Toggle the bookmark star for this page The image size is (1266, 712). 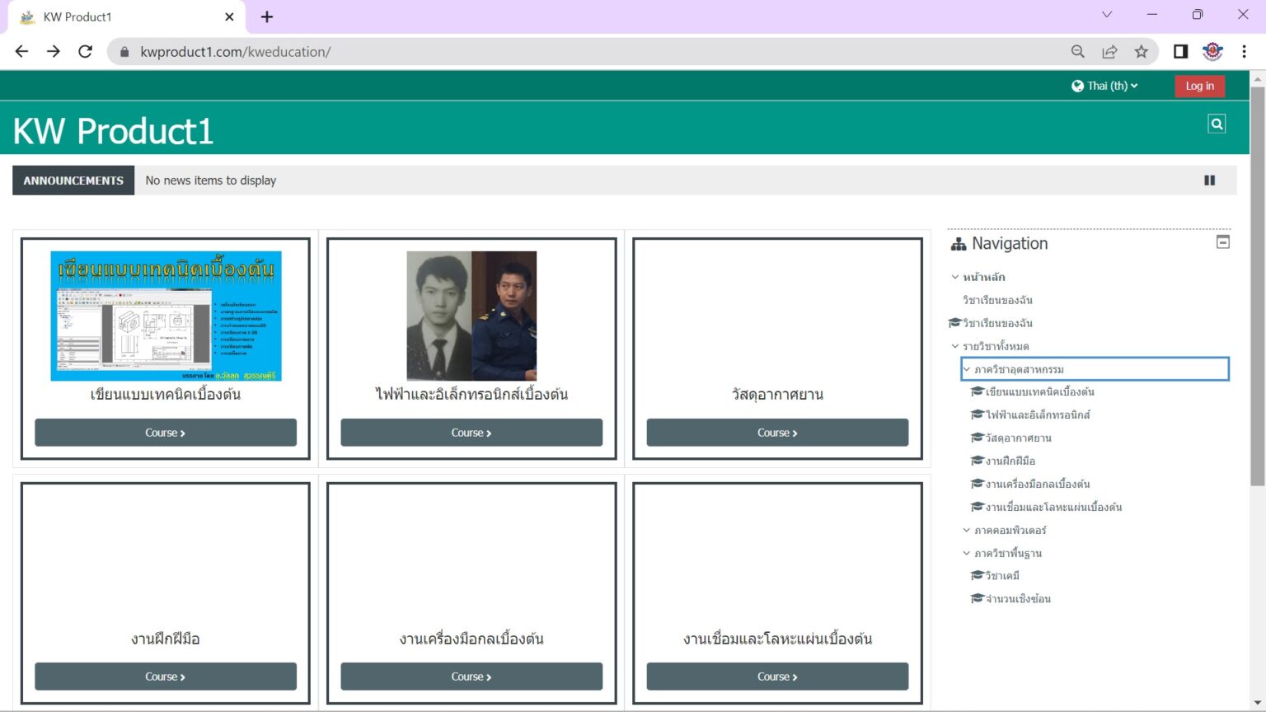(x=1142, y=51)
